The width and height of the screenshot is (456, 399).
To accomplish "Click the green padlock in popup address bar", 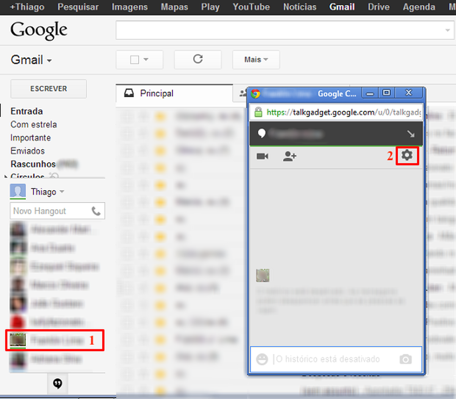I will [x=258, y=112].
